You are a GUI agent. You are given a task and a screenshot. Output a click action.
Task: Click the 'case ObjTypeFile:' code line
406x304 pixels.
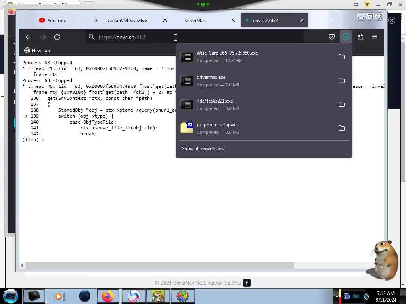(93, 122)
